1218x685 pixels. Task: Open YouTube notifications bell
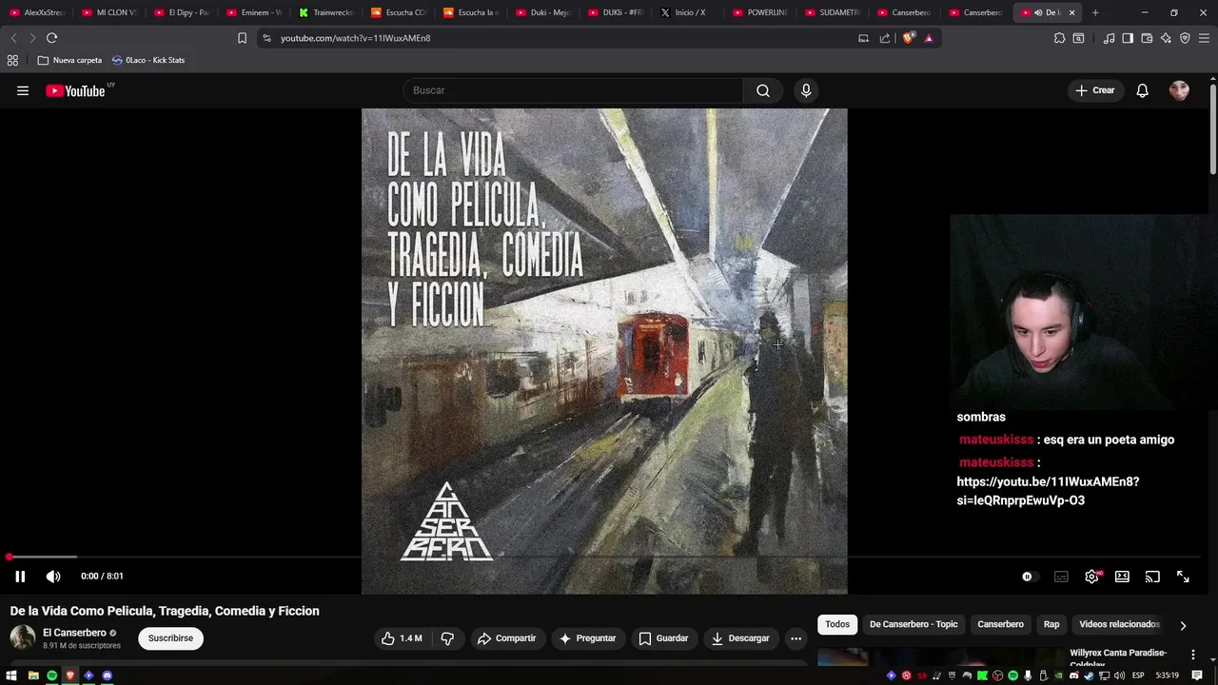tap(1143, 90)
